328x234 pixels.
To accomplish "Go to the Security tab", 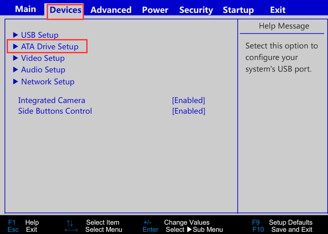I will (196, 10).
